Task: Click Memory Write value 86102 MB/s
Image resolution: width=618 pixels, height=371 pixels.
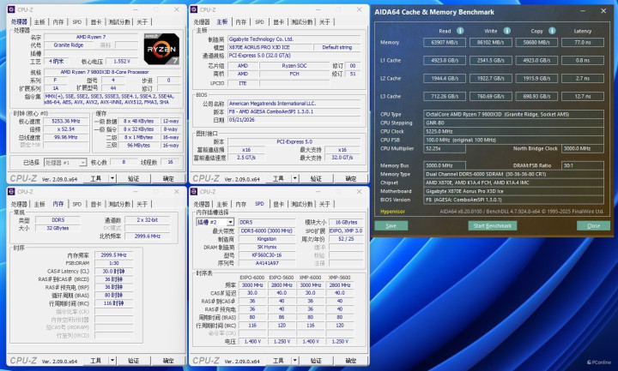Action: pos(491,42)
